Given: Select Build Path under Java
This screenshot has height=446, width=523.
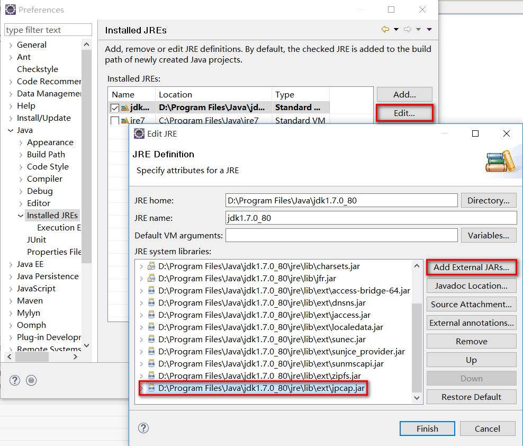Looking at the screenshot, I should (x=46, y=154).
